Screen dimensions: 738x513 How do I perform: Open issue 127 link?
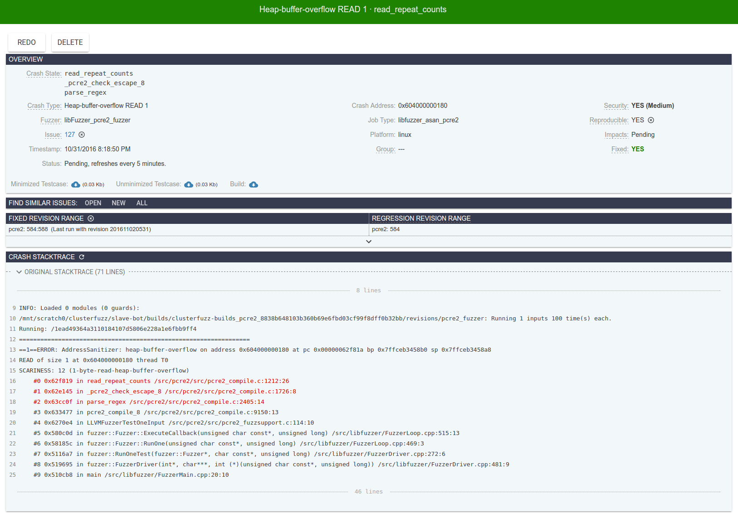[69, 135]
